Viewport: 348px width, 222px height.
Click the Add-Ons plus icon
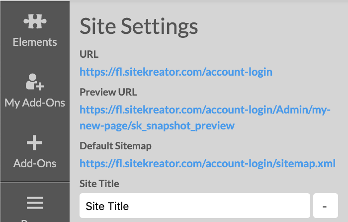click(x=34, y=143)
